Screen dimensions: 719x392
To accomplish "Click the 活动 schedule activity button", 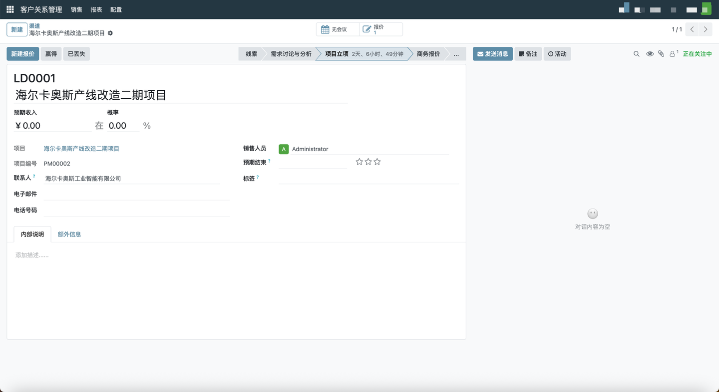I will pos(557,54).
